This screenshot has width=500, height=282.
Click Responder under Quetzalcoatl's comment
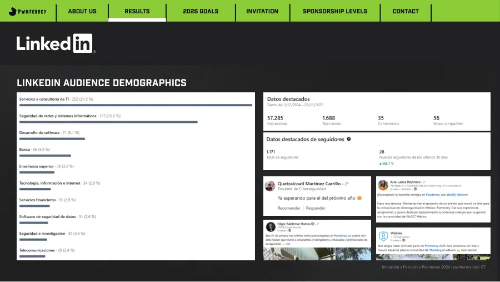(316, 208)
